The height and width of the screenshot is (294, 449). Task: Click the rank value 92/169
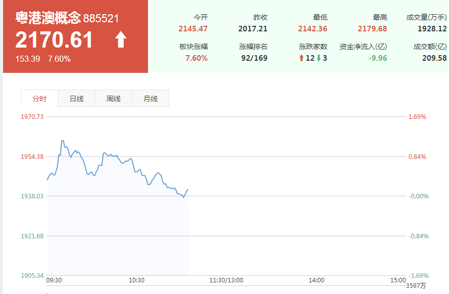coord(254,58)
